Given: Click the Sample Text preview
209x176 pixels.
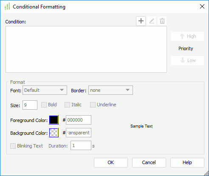Looking at the screenshot, I should pos(141,126).
